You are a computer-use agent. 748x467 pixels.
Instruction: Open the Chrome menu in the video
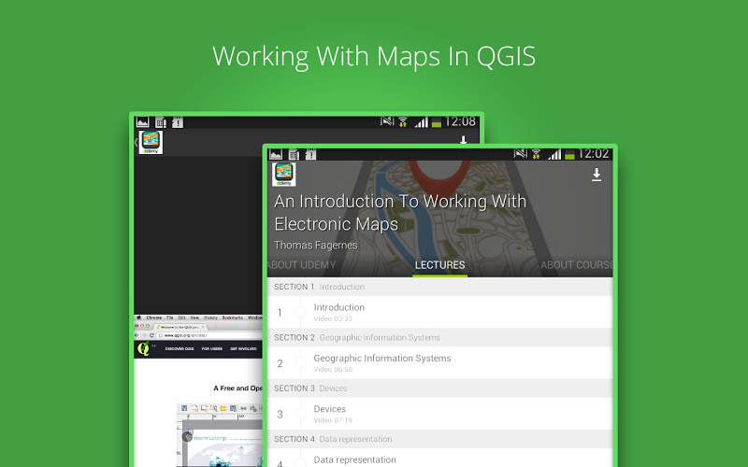pos(153,318)
